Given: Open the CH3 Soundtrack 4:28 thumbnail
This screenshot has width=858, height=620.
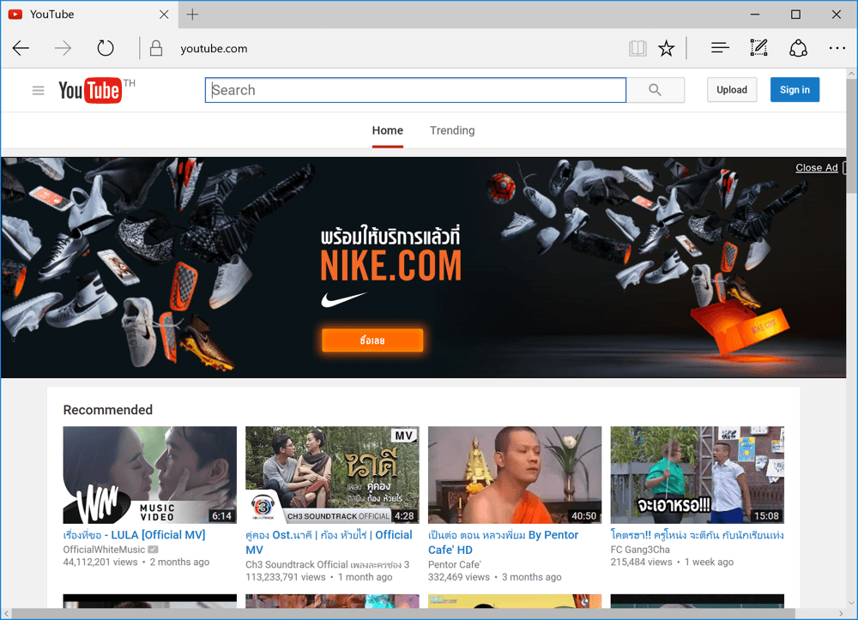Looking at the screenshot, I should coord(332,474).
